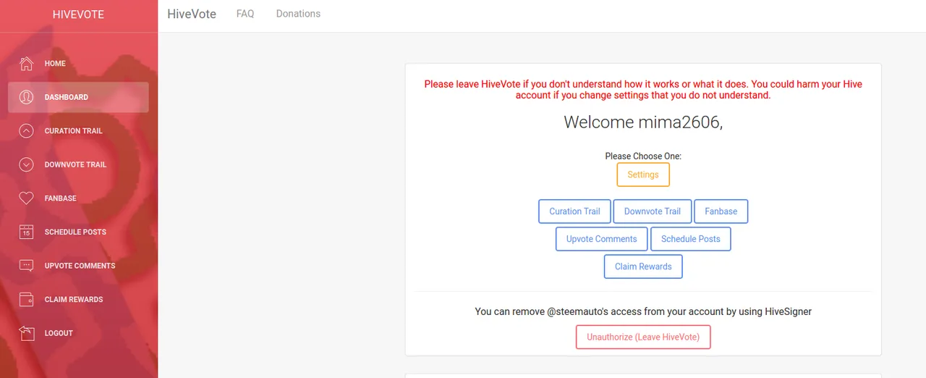Image resolution: width=926 pixels, height=378 pixels.
Task: Open UPVOTE COMMENTS sidebar entry
Action: click(78, 266)
